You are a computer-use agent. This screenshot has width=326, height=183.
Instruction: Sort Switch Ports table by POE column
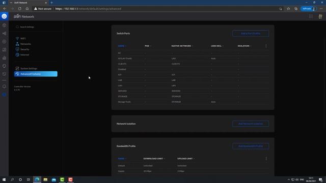click(148, 46)
